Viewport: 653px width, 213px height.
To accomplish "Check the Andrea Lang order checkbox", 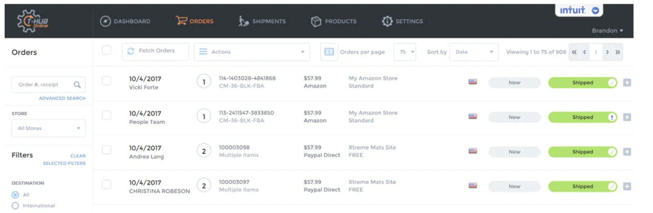I will coord(106,150).
